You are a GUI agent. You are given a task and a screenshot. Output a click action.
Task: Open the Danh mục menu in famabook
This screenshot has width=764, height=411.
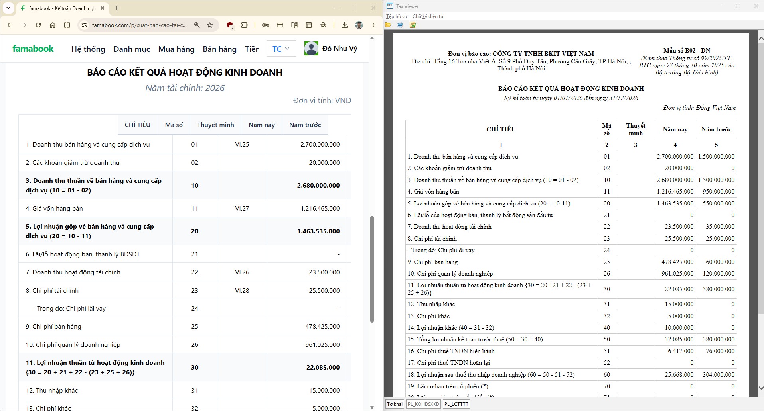point(132,49)
